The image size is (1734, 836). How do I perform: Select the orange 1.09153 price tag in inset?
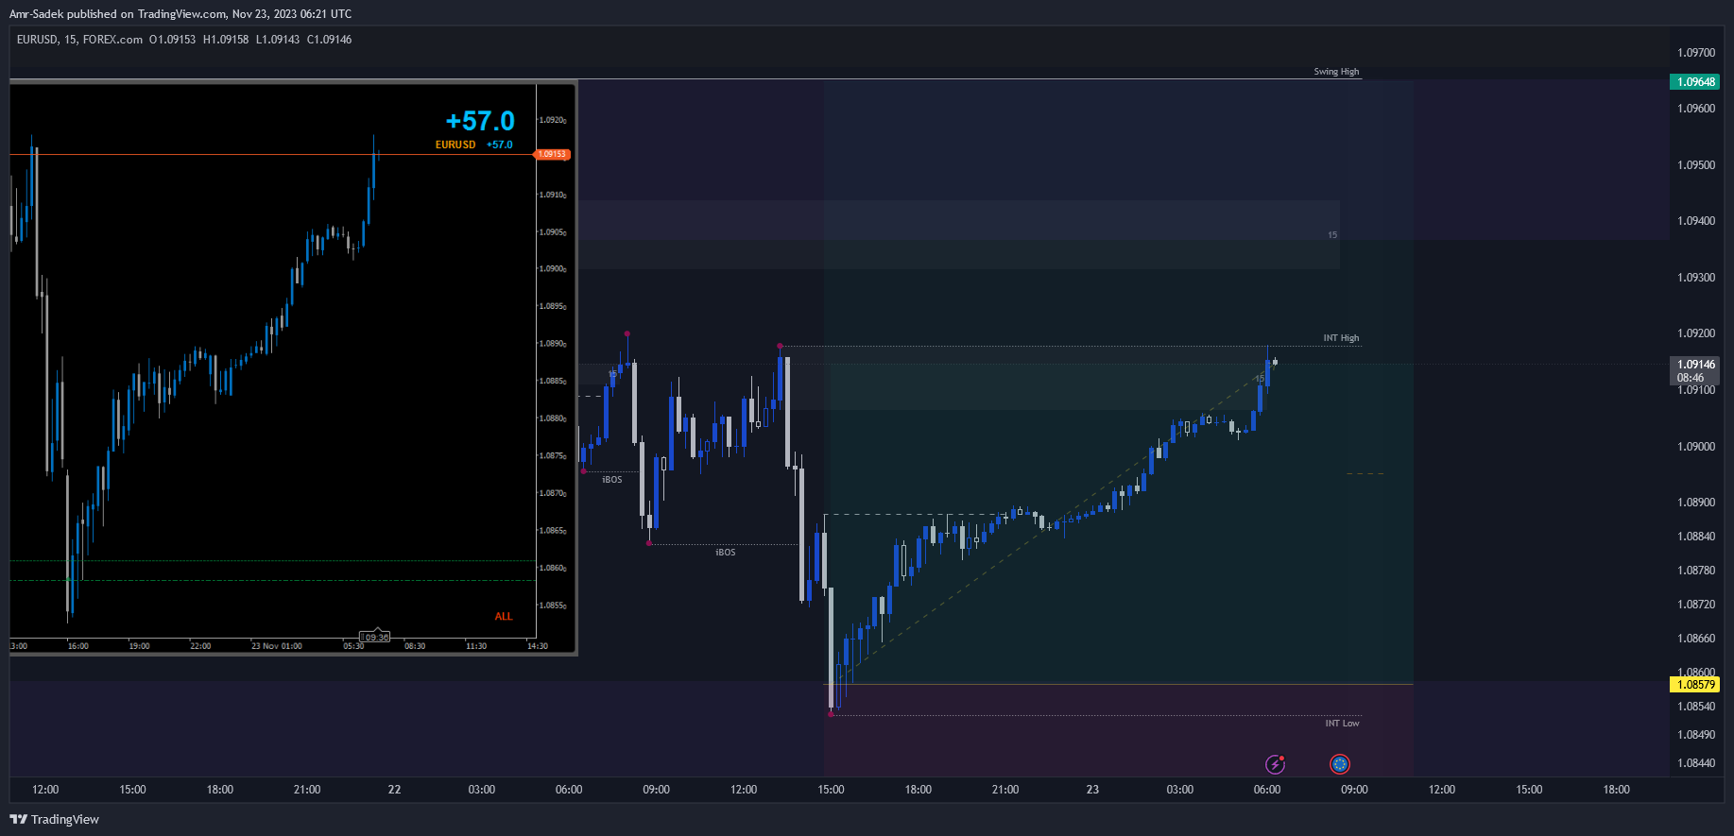(x=552, y=154)
